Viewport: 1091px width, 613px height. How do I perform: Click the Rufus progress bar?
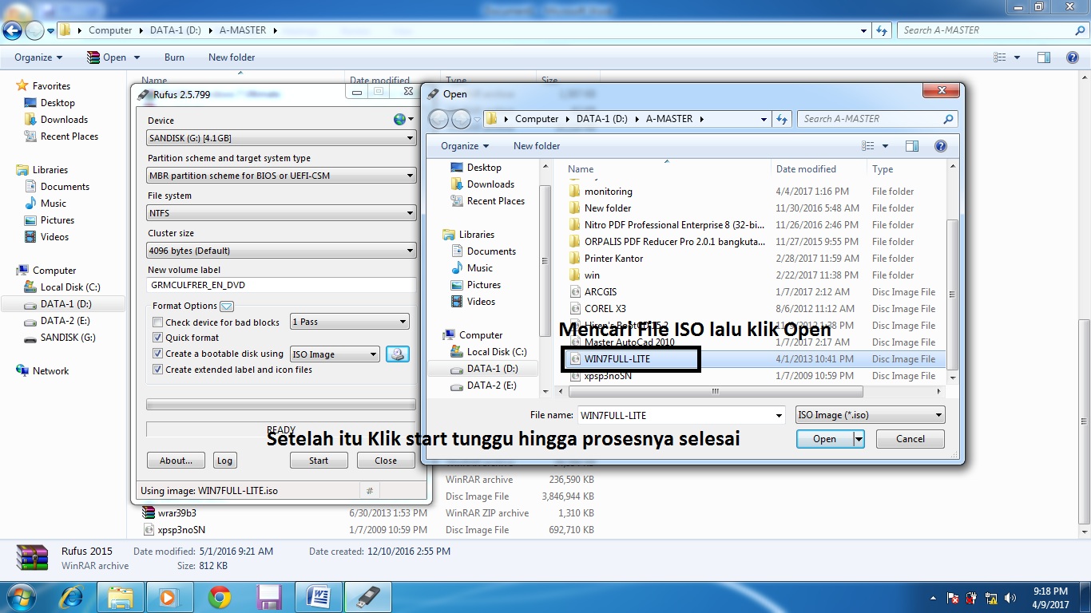tap(281, 405)
